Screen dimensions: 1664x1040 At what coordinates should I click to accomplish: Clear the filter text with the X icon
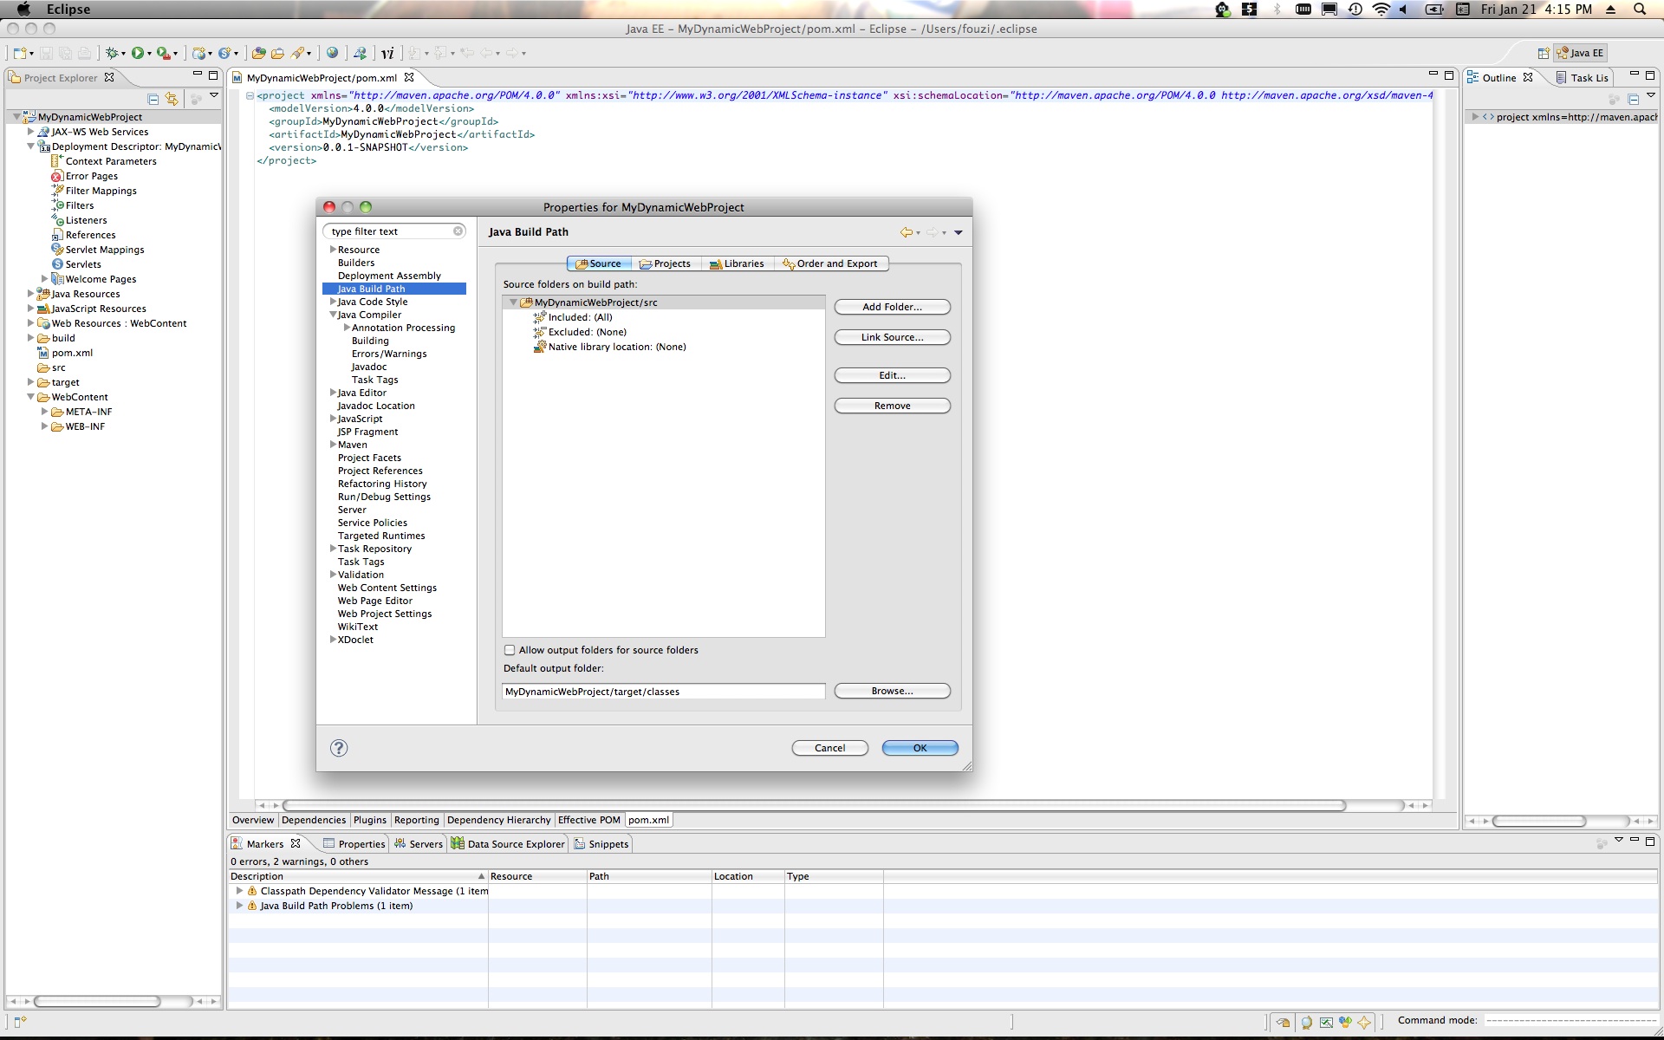(x=458, y=231)
